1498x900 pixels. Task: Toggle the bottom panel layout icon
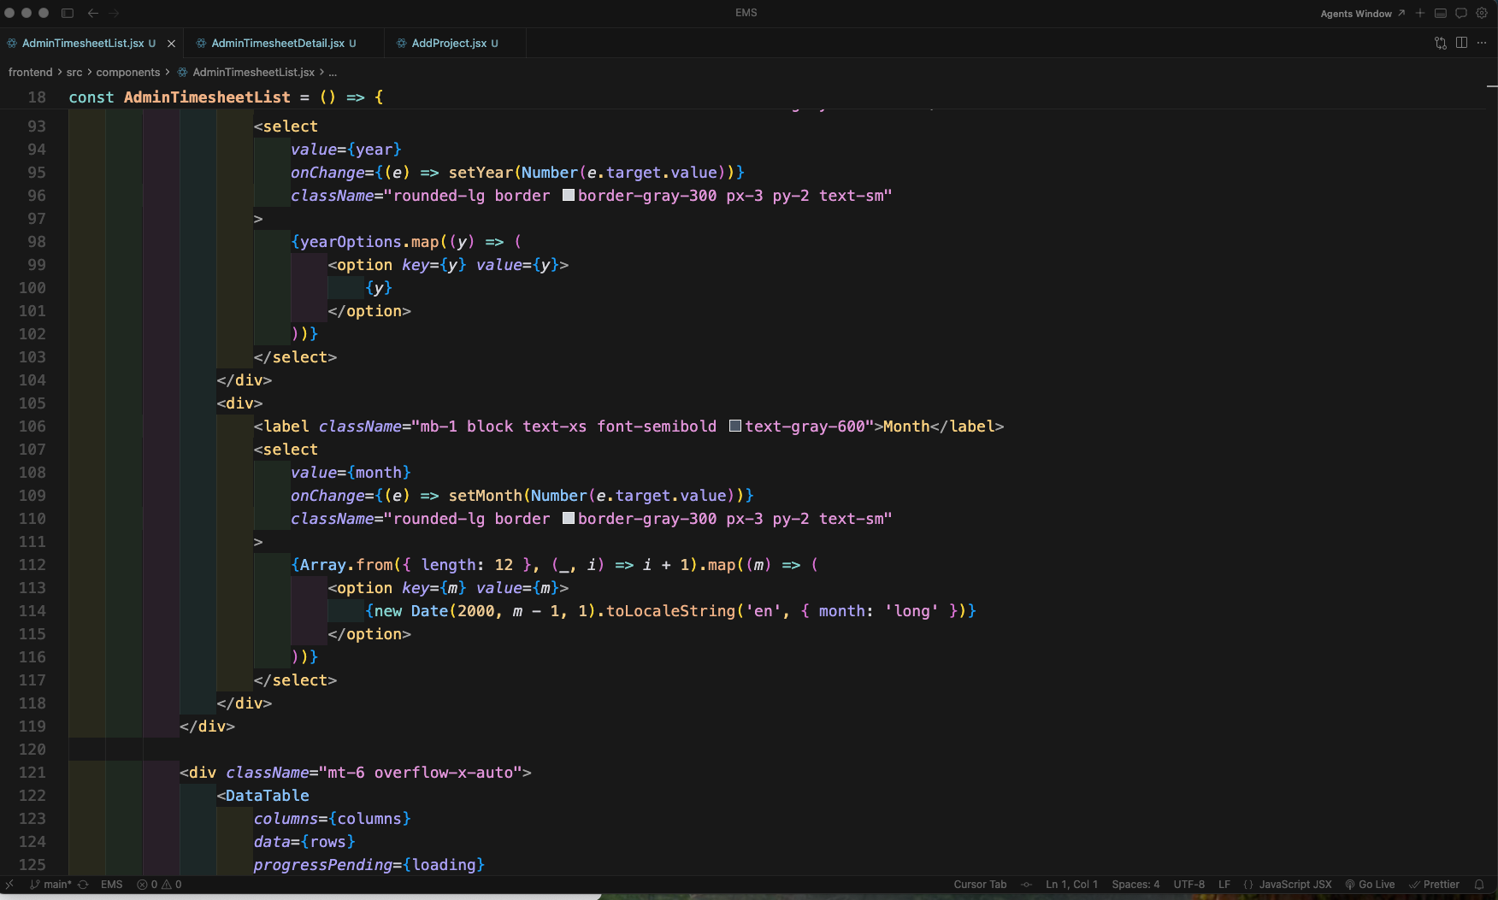click(1441, 13)
